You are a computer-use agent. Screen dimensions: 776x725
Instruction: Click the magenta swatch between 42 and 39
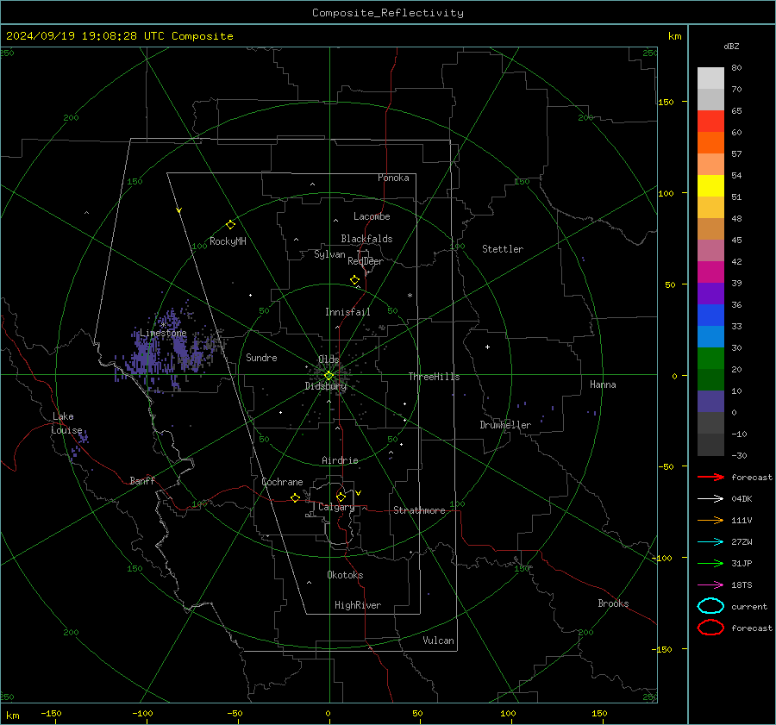click(x=710, y=272)
